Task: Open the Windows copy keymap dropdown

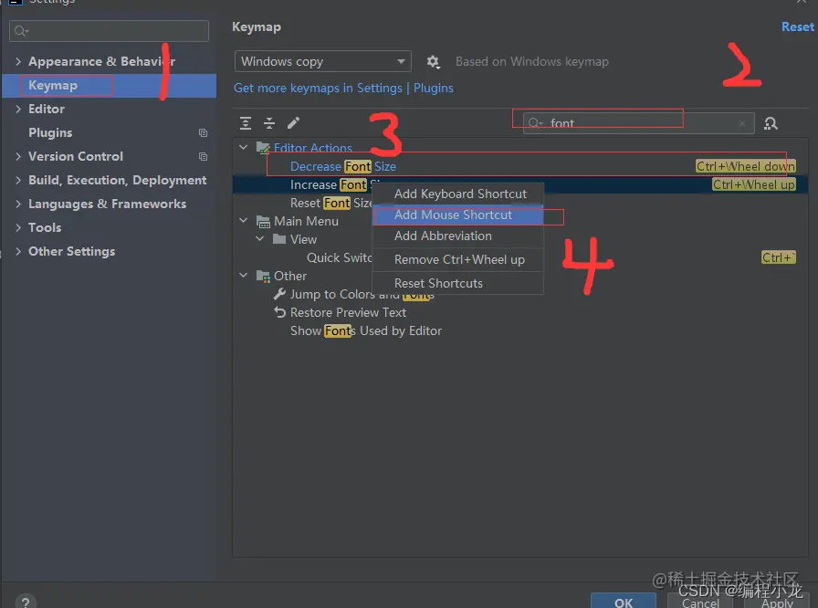Action: pos(322,61)
